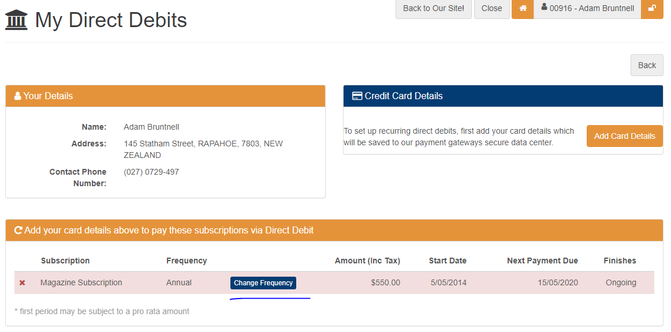Screen dimensions: 671x332
Task: Click the home icon button
Action: click(523, 9)
